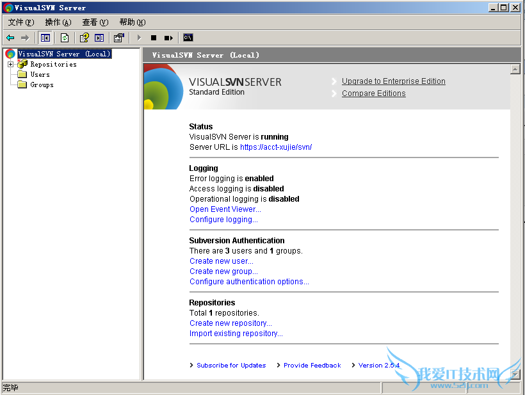Click Create new user link
The width and height of the screenshot is (525, 395).
coord(222,261)
